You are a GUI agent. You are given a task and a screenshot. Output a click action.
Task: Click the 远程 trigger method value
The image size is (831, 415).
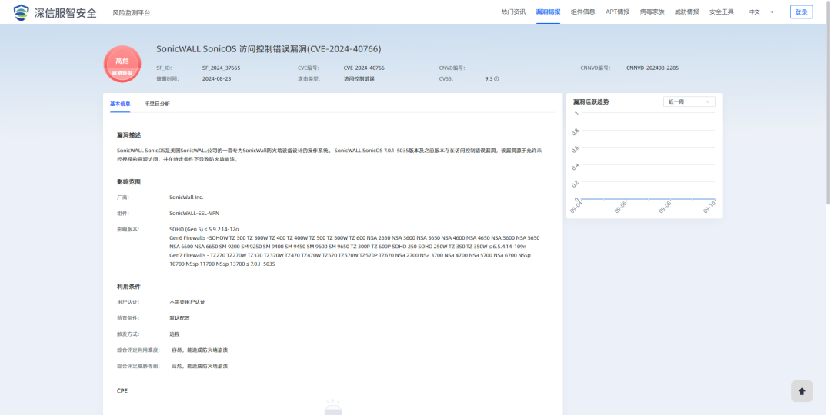pos(175,334)
